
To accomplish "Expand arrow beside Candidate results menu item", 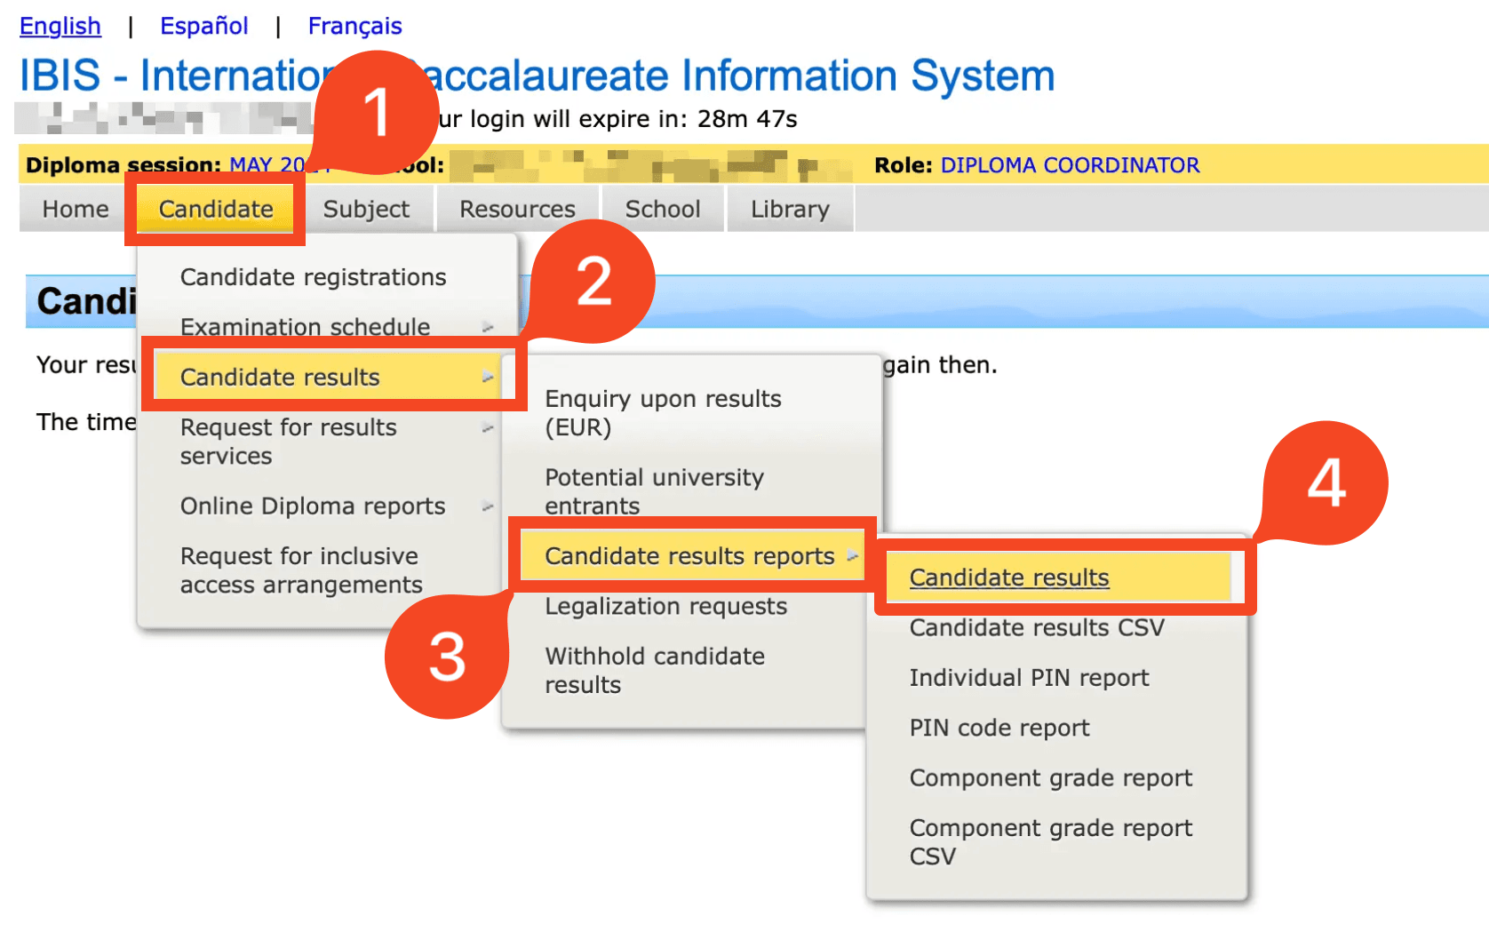I will pos(488,378).
